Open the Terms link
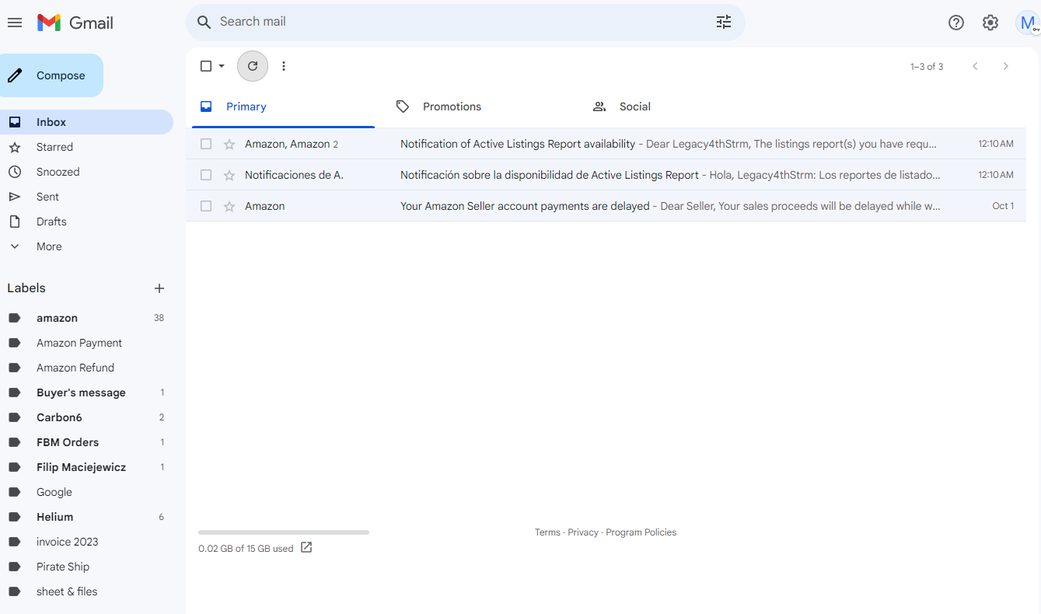The height and width of the screenshot is (614, 1041). point(547,532)
